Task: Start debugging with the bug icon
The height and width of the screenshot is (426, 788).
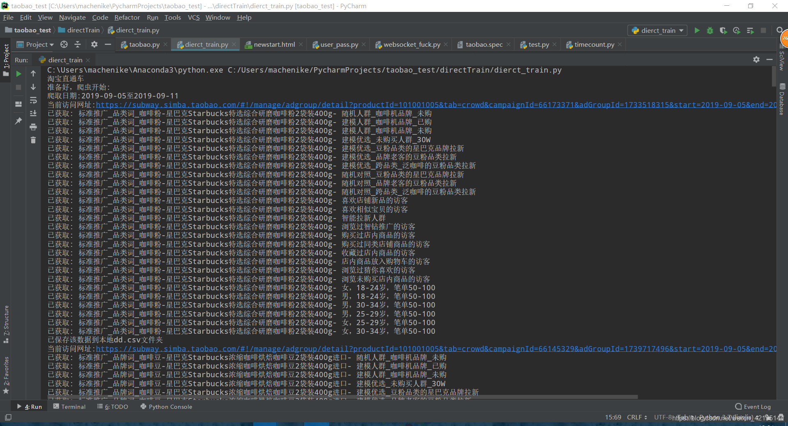Action: pos(710,30)
